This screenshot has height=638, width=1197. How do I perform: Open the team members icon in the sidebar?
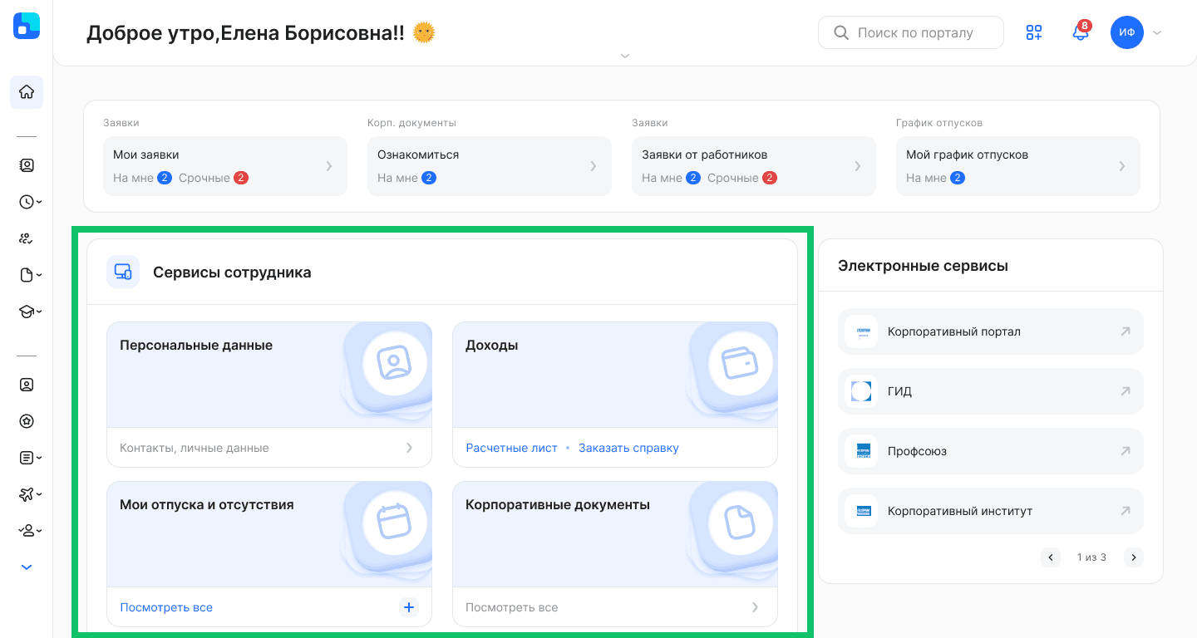[x=26, y=238]
